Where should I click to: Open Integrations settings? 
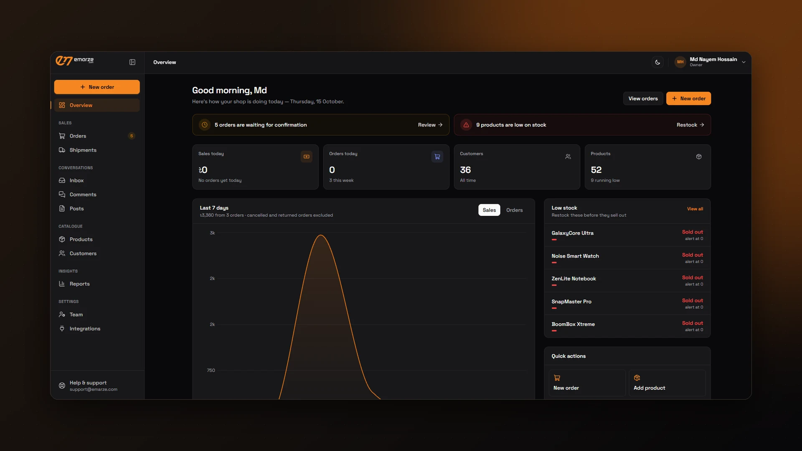97,329
